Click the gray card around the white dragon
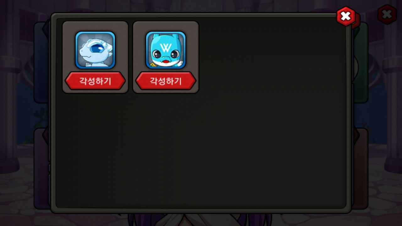 95,57
